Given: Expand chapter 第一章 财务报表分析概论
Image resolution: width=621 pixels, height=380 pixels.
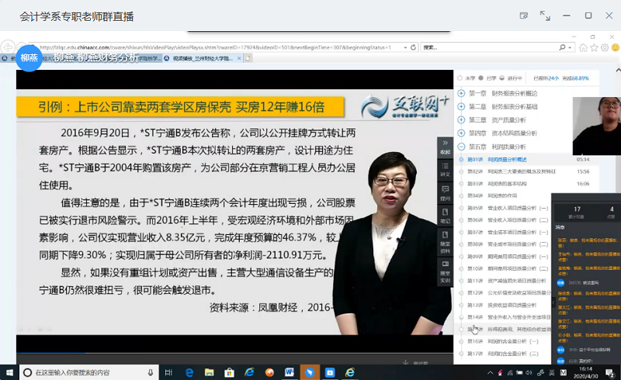Looking at the screenshot, I should 462,94.
